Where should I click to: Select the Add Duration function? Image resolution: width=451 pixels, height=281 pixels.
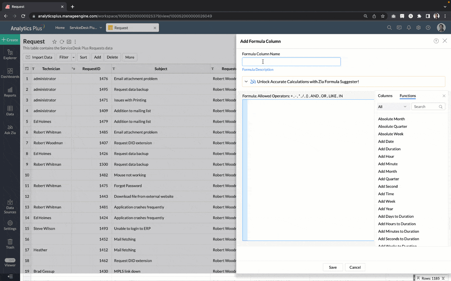tap(389, 149)
